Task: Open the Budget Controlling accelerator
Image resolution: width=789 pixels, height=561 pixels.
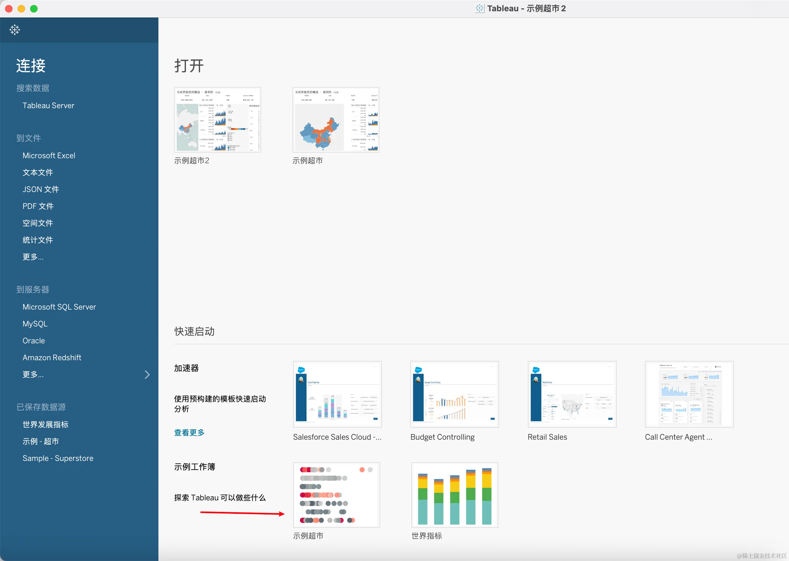Action: point(454,394)
